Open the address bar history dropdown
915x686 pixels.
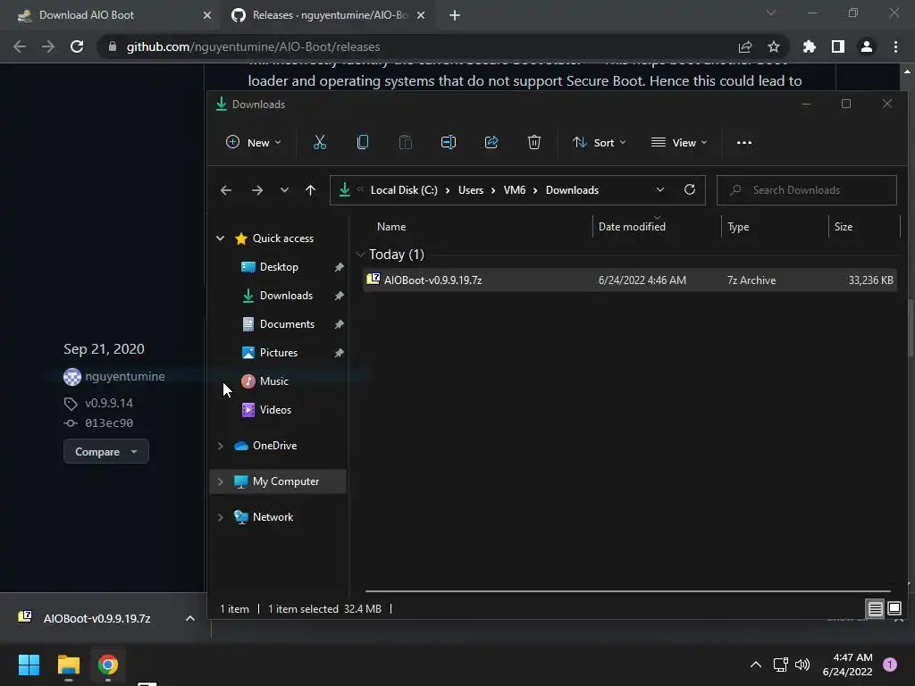pos(660,189)
